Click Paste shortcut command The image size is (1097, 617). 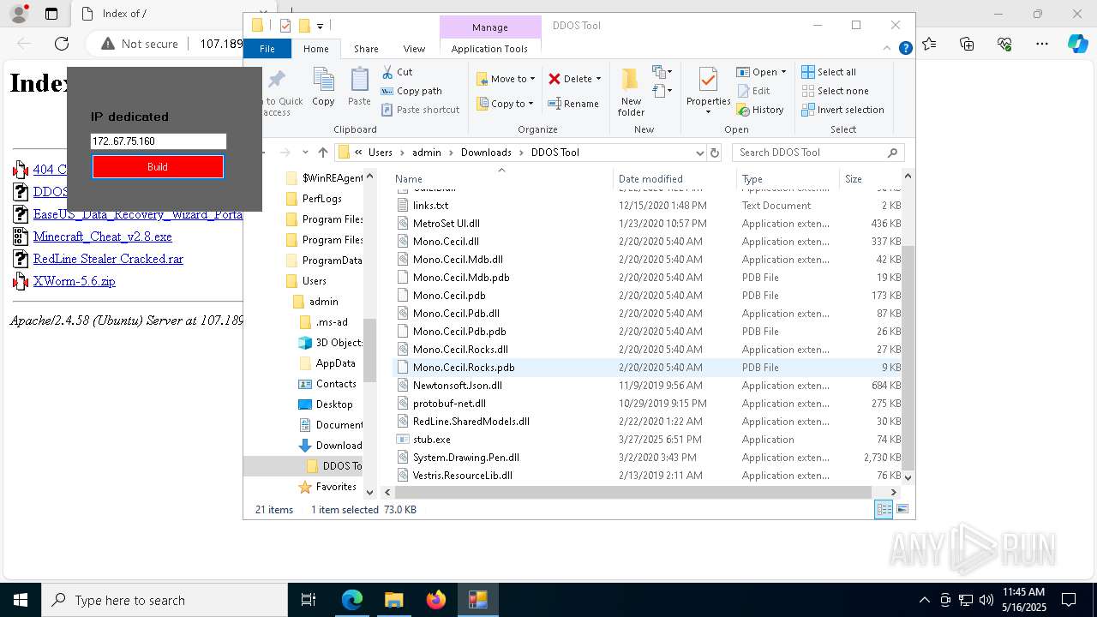420,110
